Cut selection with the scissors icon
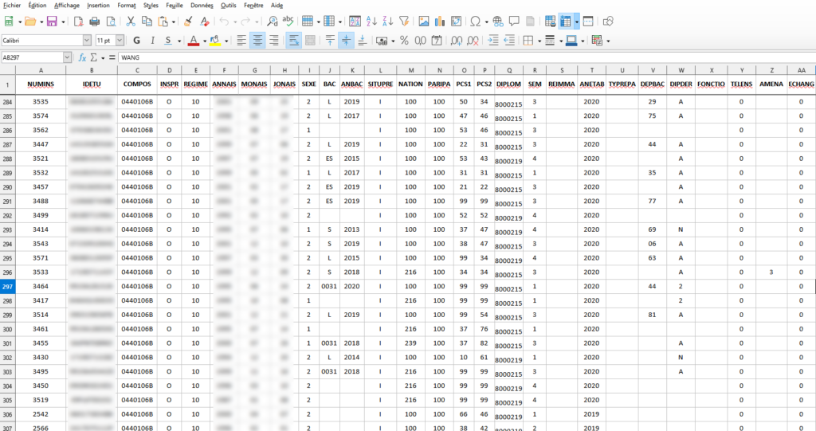 click(x=131, y=22)
